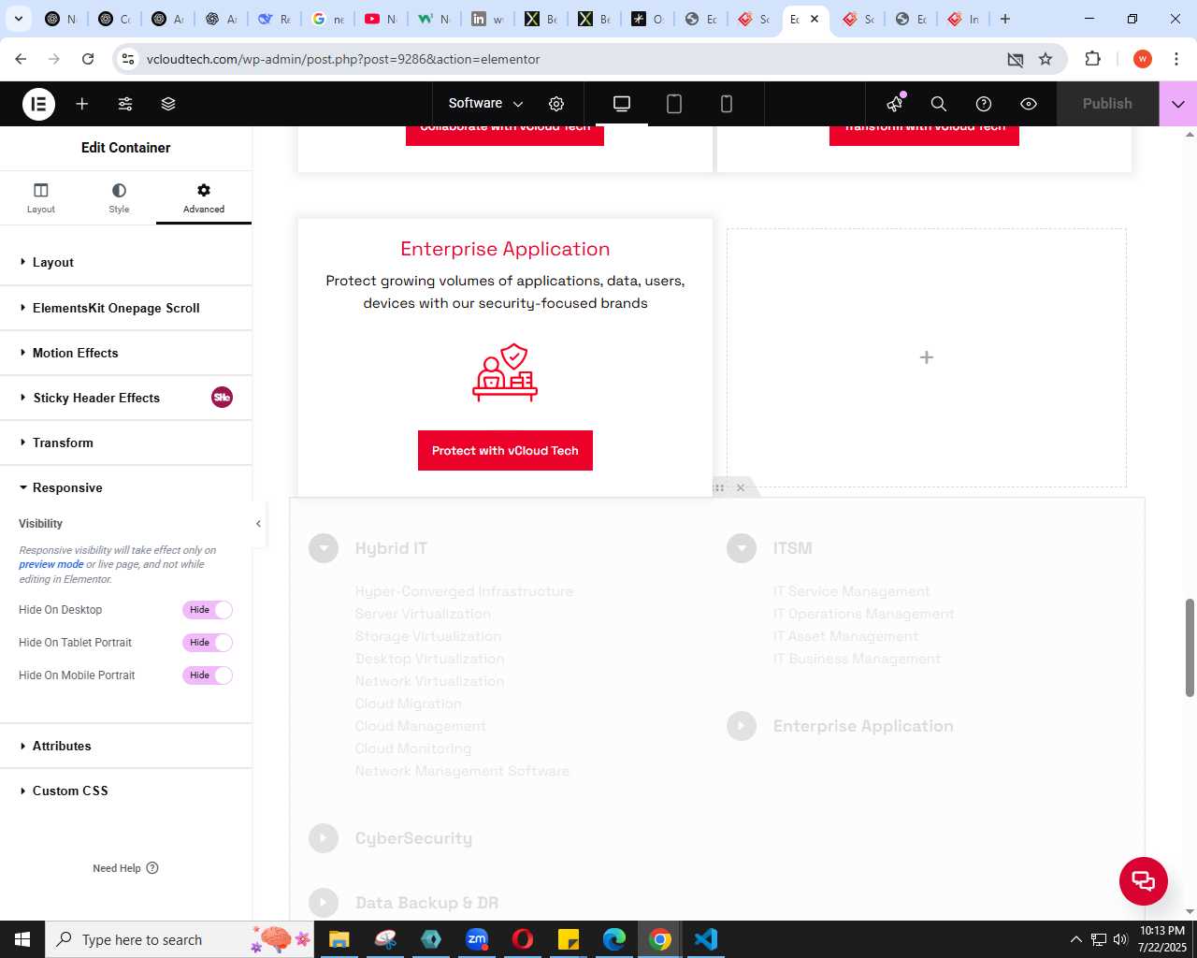Image resolution: width=1197 pixels, height=958 pixels.
Task: Switch to the Style tab
Action: tap(119, 197)
